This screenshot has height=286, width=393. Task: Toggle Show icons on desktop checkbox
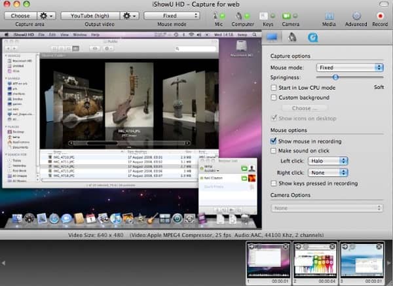coord(274,118)
